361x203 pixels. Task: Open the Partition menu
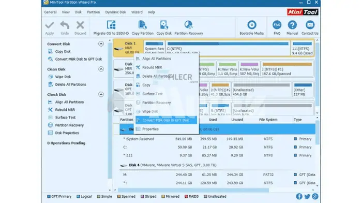93,12
